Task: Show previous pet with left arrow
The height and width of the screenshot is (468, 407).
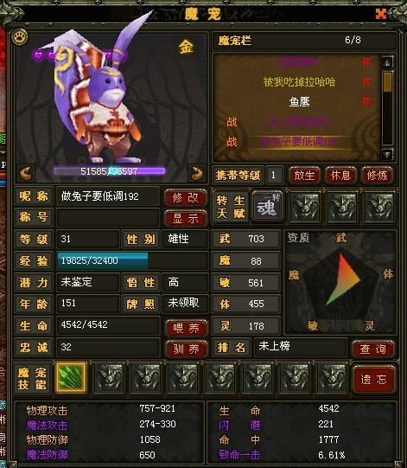Action: click(x=26, y=173)
